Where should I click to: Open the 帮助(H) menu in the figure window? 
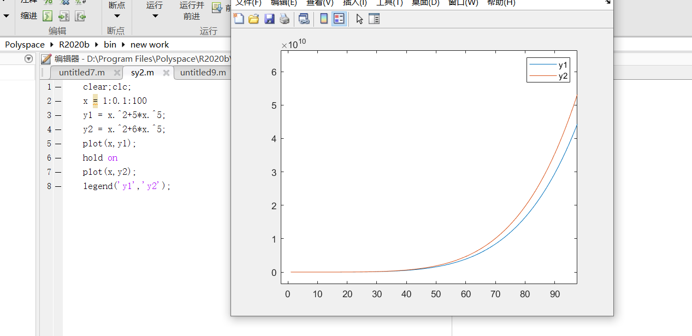tap(501, 3)
